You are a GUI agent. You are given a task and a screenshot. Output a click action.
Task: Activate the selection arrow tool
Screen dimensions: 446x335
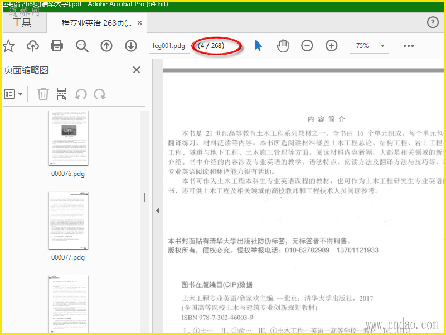(258, 46)
